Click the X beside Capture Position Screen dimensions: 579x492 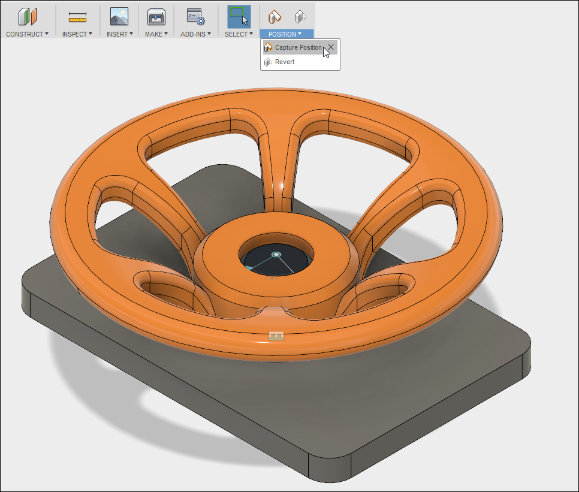(331, 47)
